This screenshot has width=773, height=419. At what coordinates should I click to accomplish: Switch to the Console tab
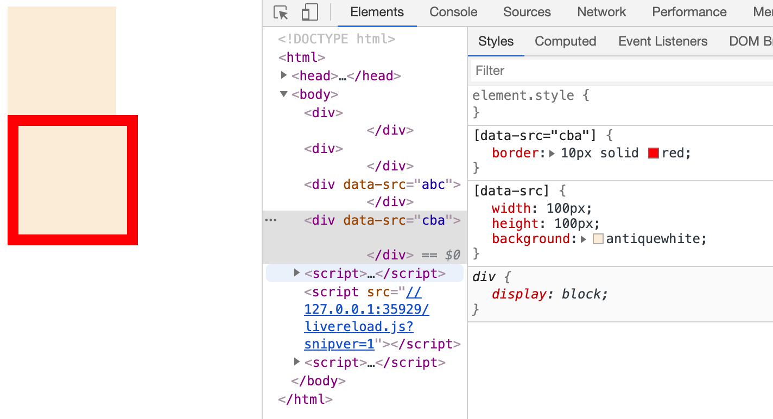point(453,12)
